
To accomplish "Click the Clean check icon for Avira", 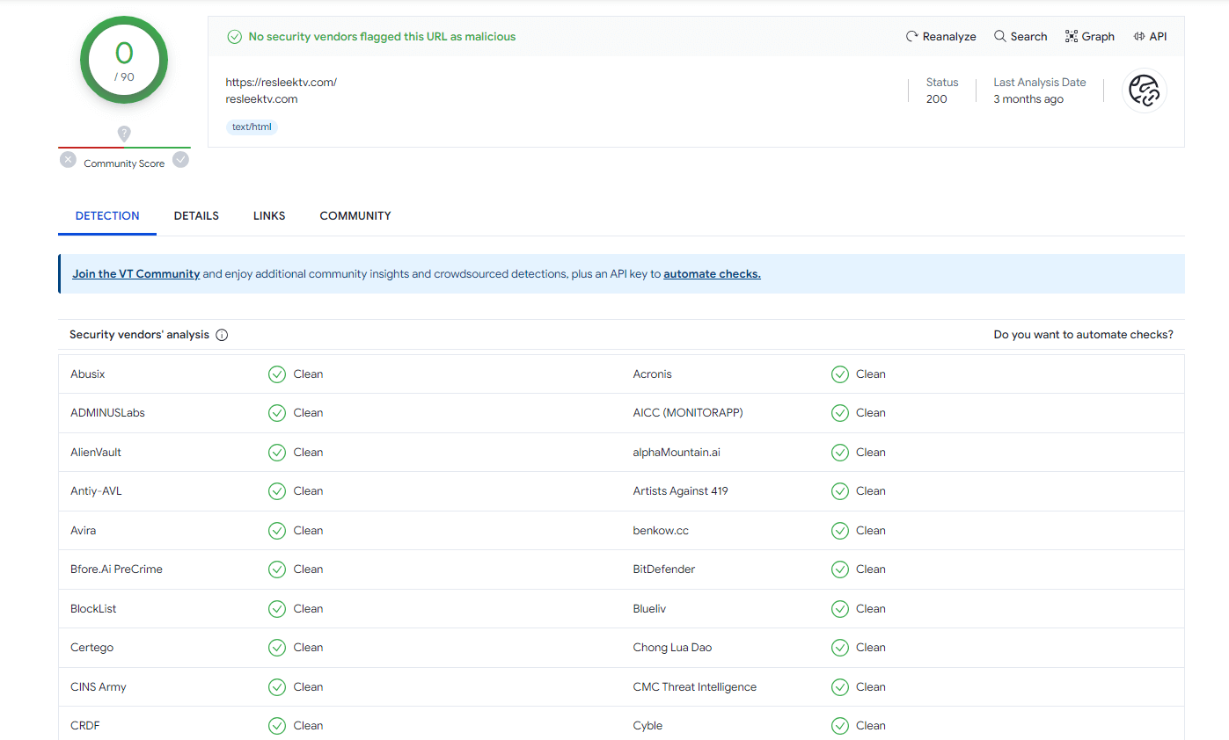I will (x=277, y=531).
